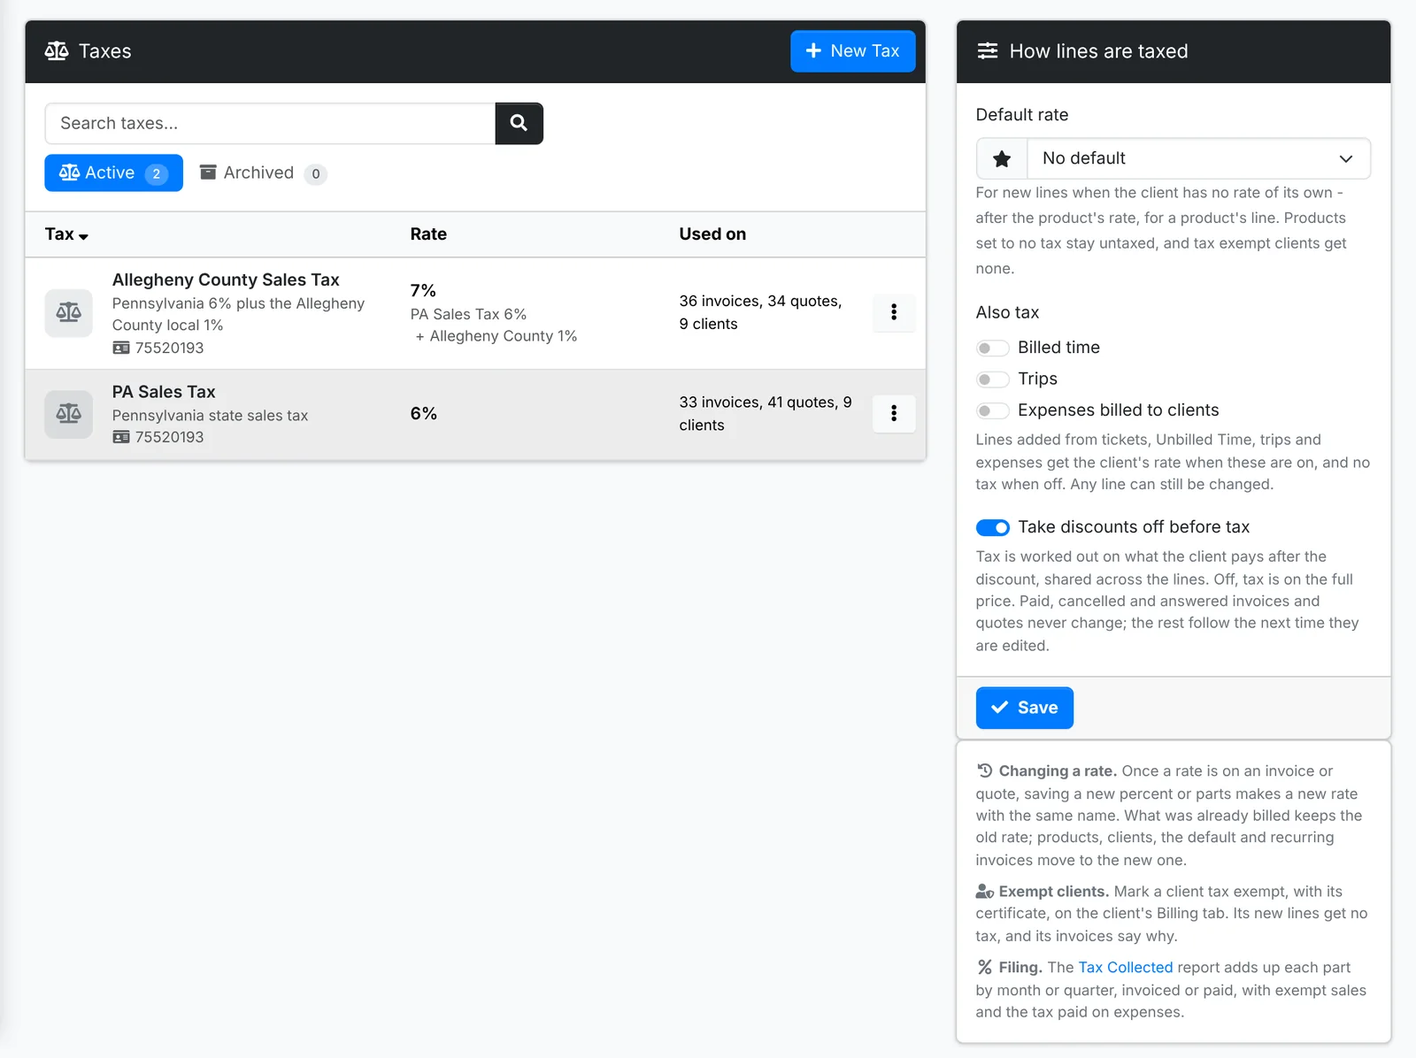
Task: Click the Rate column header
Action: (x=428, y=234)
